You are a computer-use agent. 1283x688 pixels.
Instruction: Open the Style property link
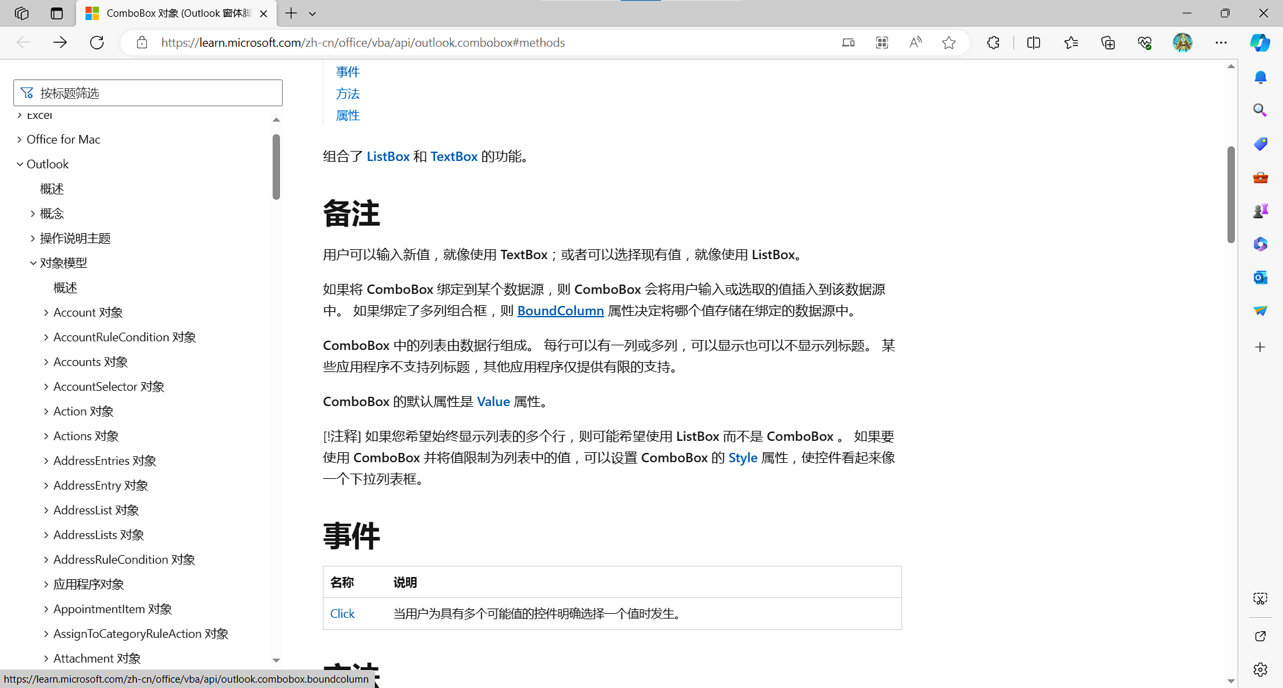tap(742, 458)
